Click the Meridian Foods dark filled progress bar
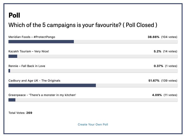Image resolution: width=186 pixels, height=136 pixels. point(41,42)
